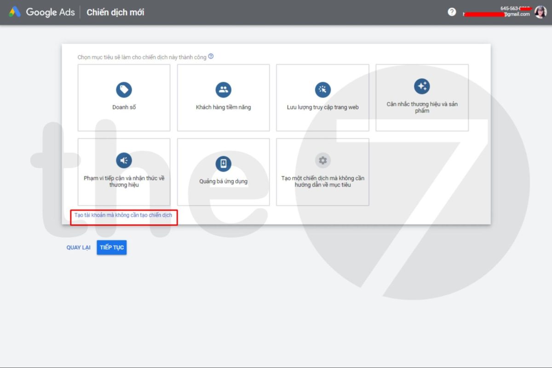Click the megaphone icon for brand awareness

[124, 161]
